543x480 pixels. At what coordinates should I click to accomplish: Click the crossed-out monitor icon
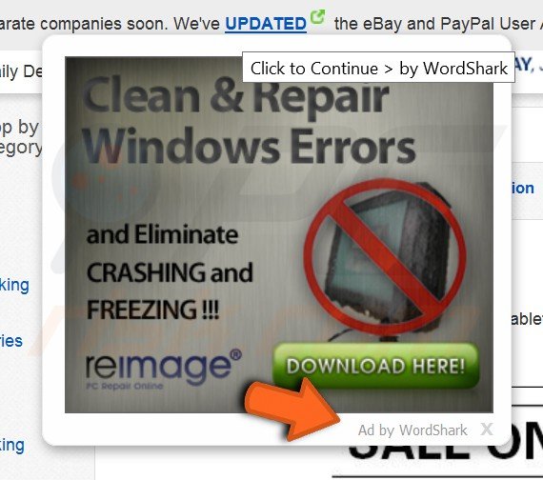coord(385,258)
